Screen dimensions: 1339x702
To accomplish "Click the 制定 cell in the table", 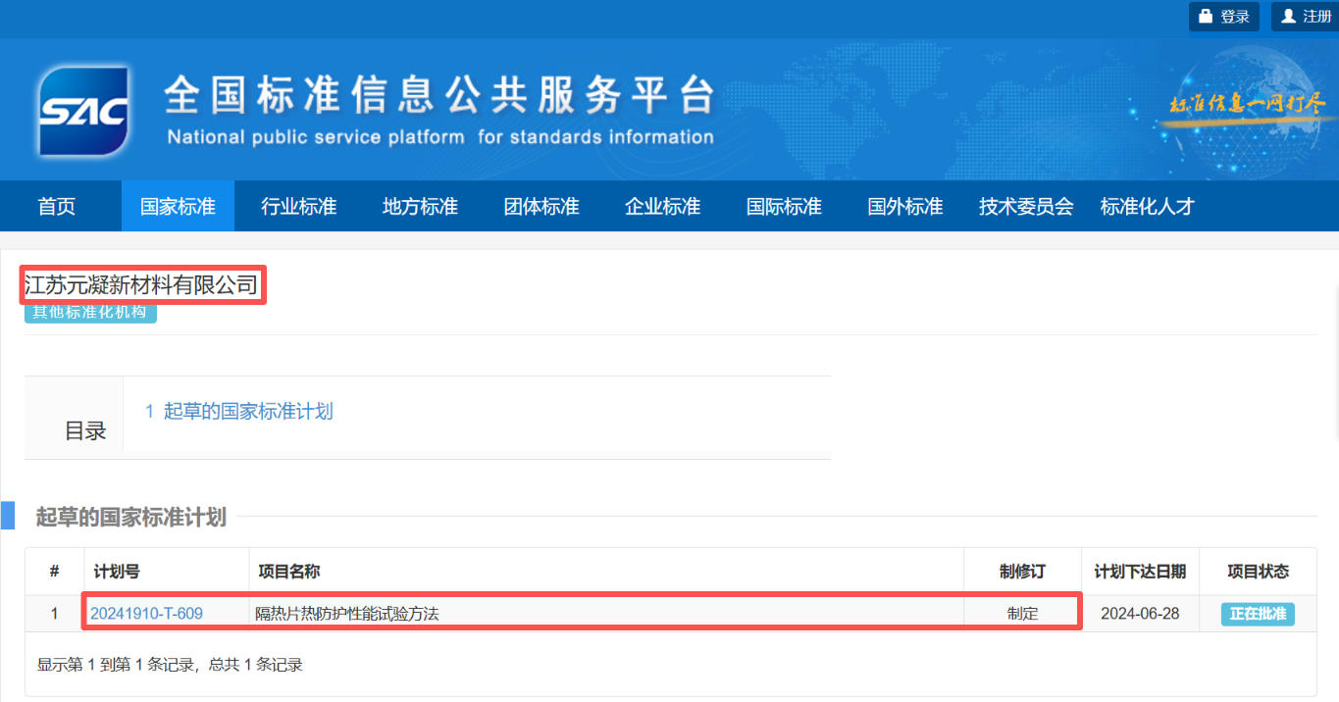I will (1022, 614).
